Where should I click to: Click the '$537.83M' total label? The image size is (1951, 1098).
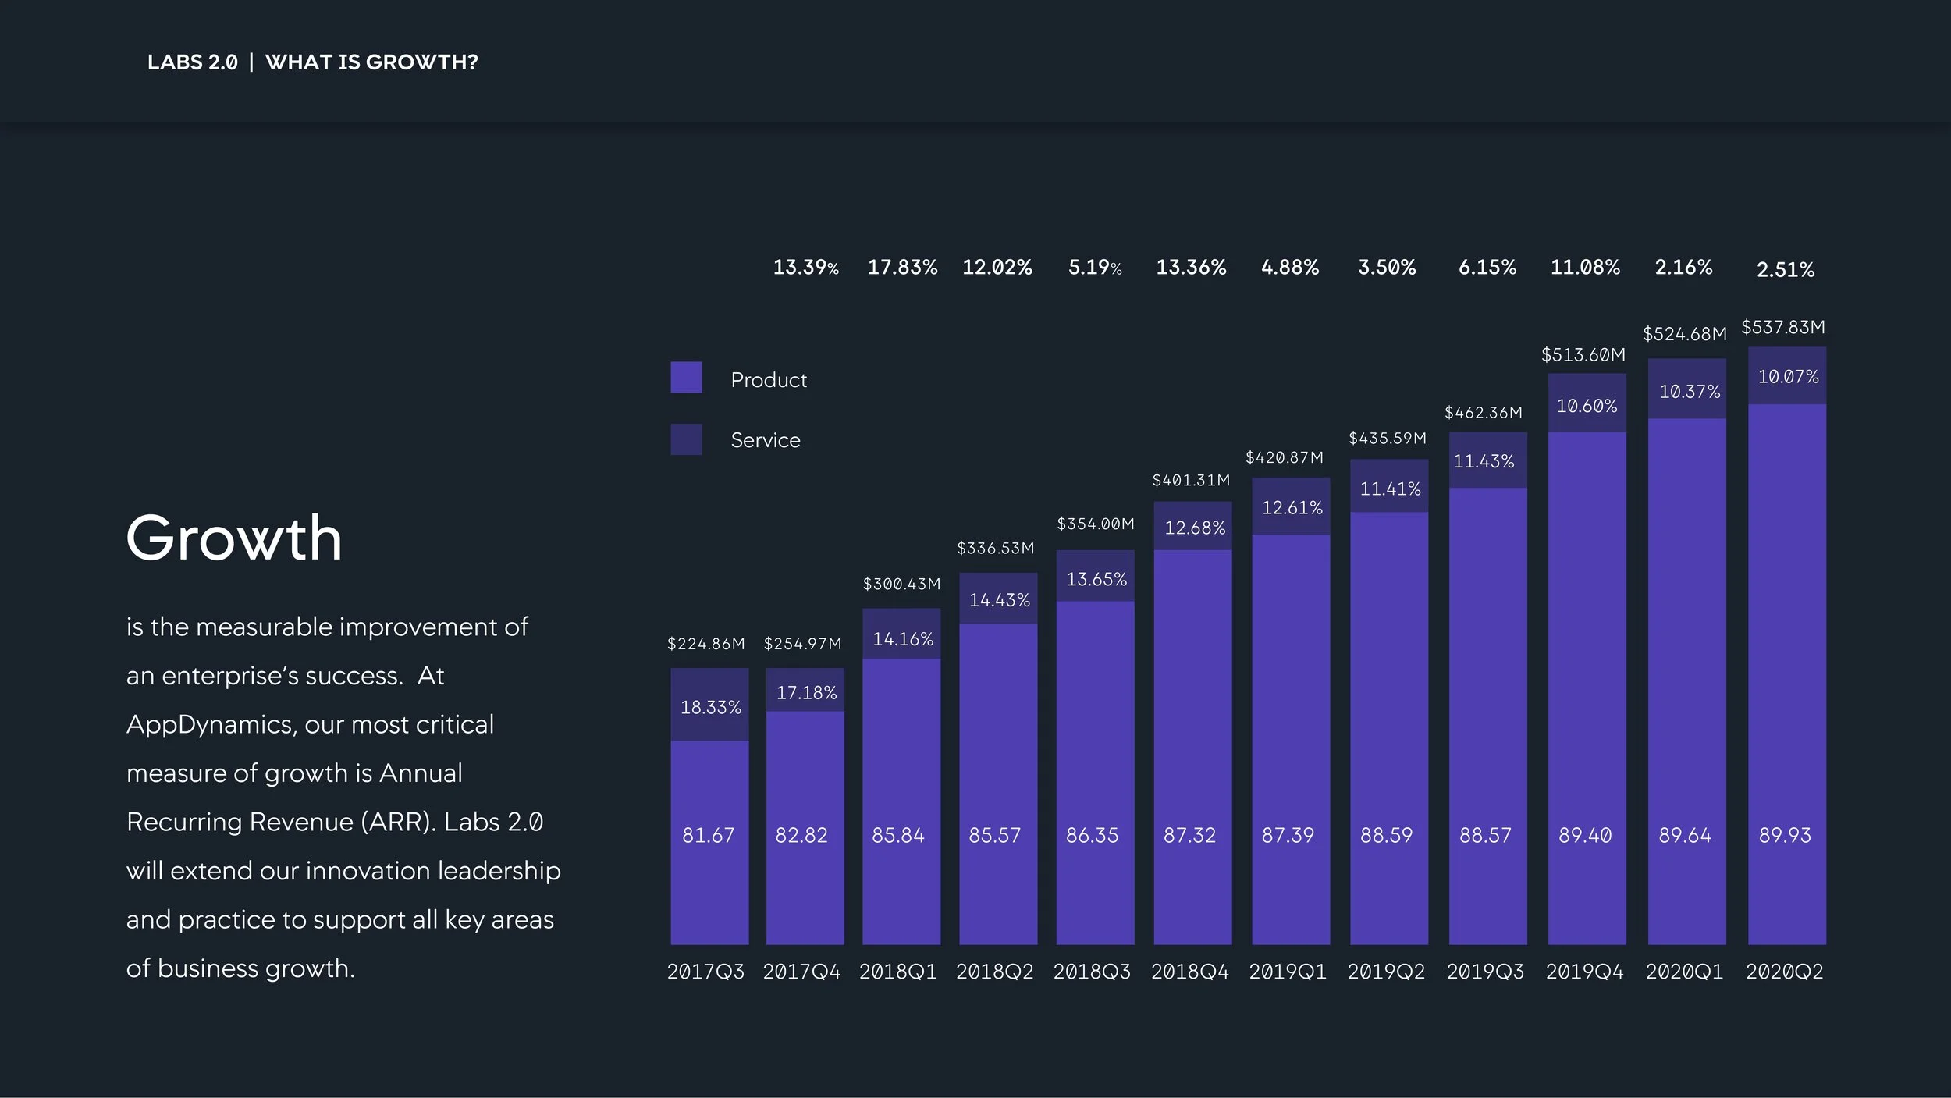(x=1783, y=327)
